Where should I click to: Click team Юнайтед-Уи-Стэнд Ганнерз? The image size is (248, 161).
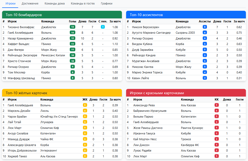(x=59, y=117)
